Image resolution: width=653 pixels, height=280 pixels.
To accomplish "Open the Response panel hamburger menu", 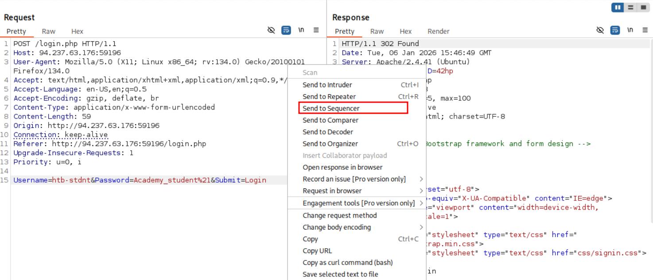I will click(645, 31).
